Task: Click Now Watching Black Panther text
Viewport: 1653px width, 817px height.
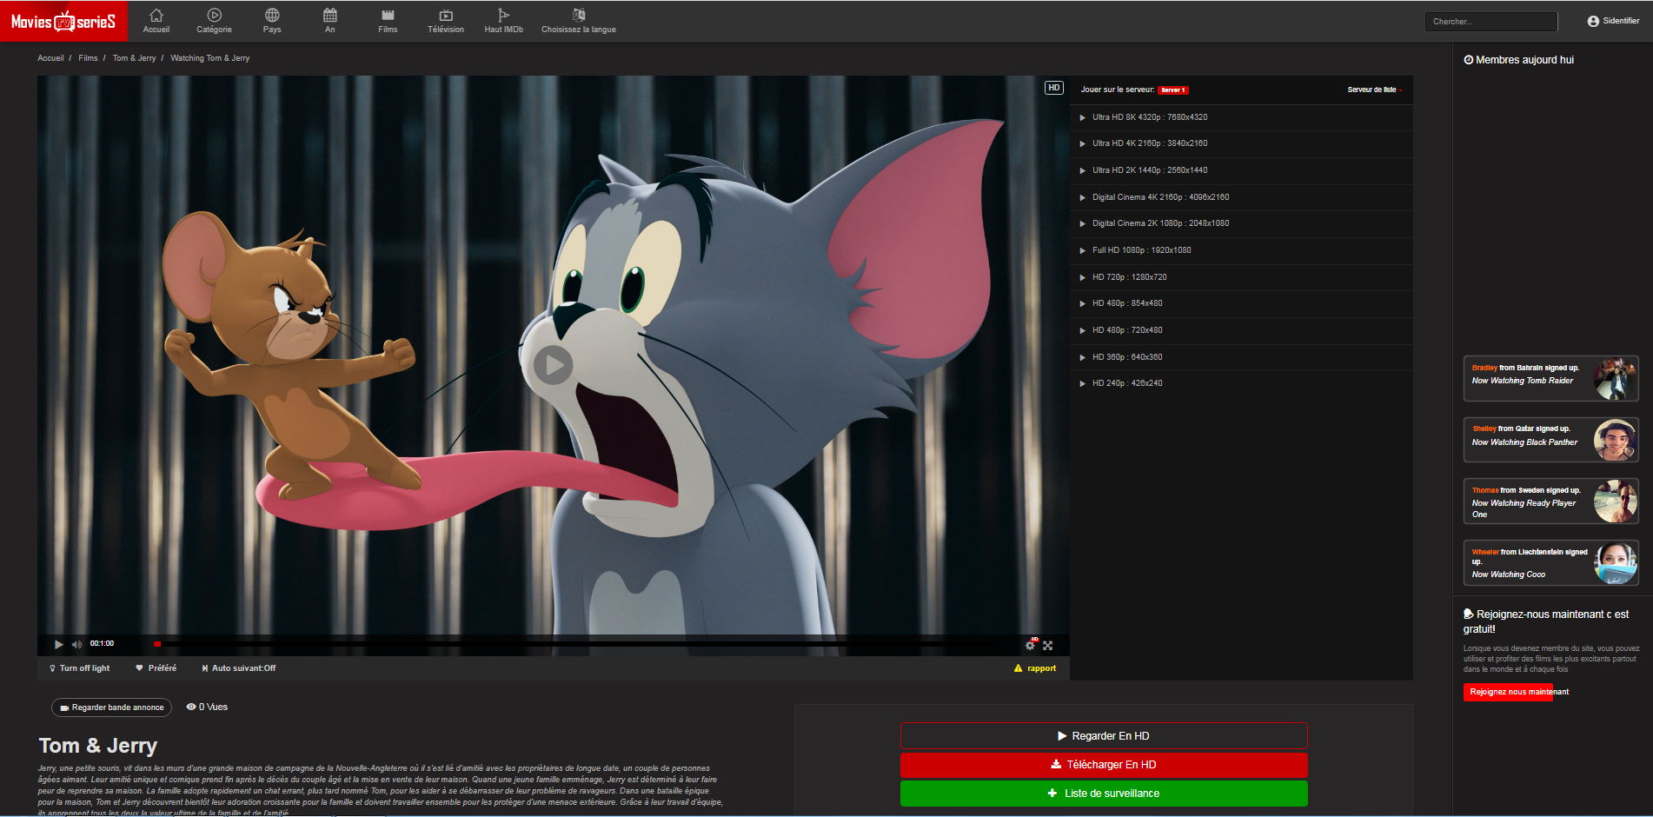Action: point(1524,442)
